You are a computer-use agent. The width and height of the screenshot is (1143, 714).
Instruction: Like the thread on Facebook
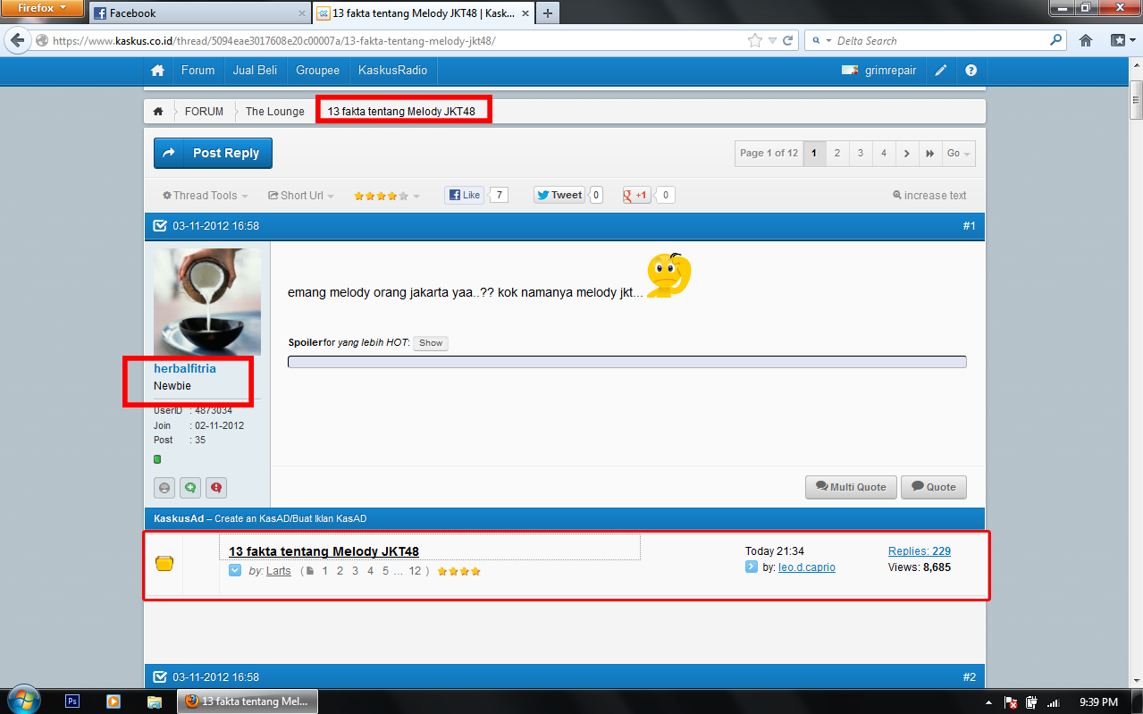pos(465,195)
